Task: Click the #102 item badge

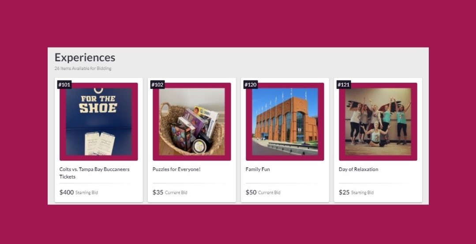Action: [x=157, y=85]
